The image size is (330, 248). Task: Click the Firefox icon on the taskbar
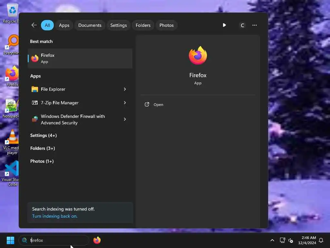(x=97, y=240)
